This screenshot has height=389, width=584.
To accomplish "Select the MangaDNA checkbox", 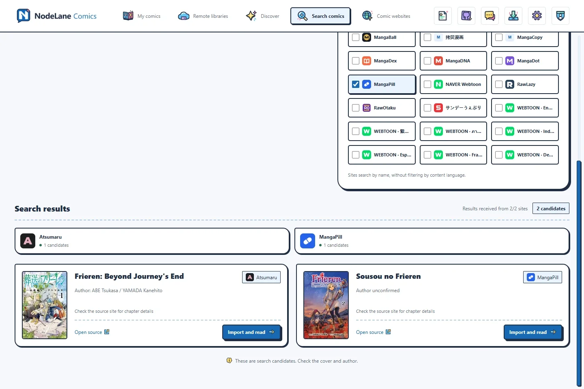I will coord(427,61).
